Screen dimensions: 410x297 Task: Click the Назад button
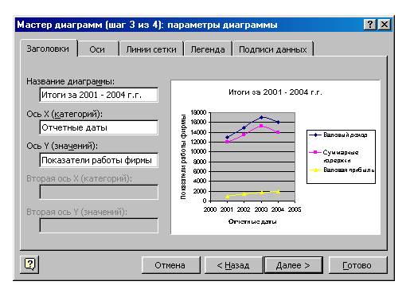(x=233, y=265)
